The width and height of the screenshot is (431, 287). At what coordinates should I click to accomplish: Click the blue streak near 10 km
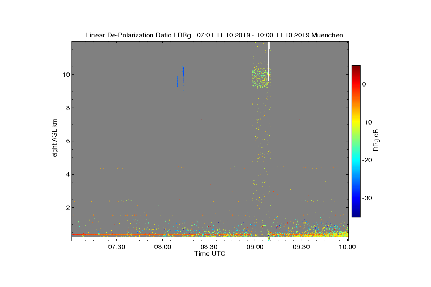click(x=183, y=72)
